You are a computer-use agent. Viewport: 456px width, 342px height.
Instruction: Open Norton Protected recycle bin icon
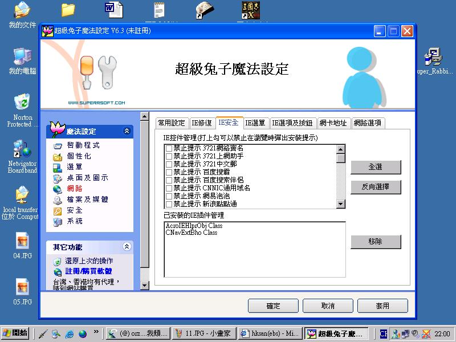pos(22,110)
